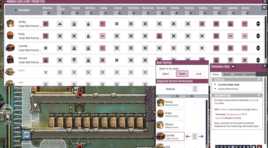Change Ruby's Doctoring priority
The image size is (268, 148).
pos(88,36)
